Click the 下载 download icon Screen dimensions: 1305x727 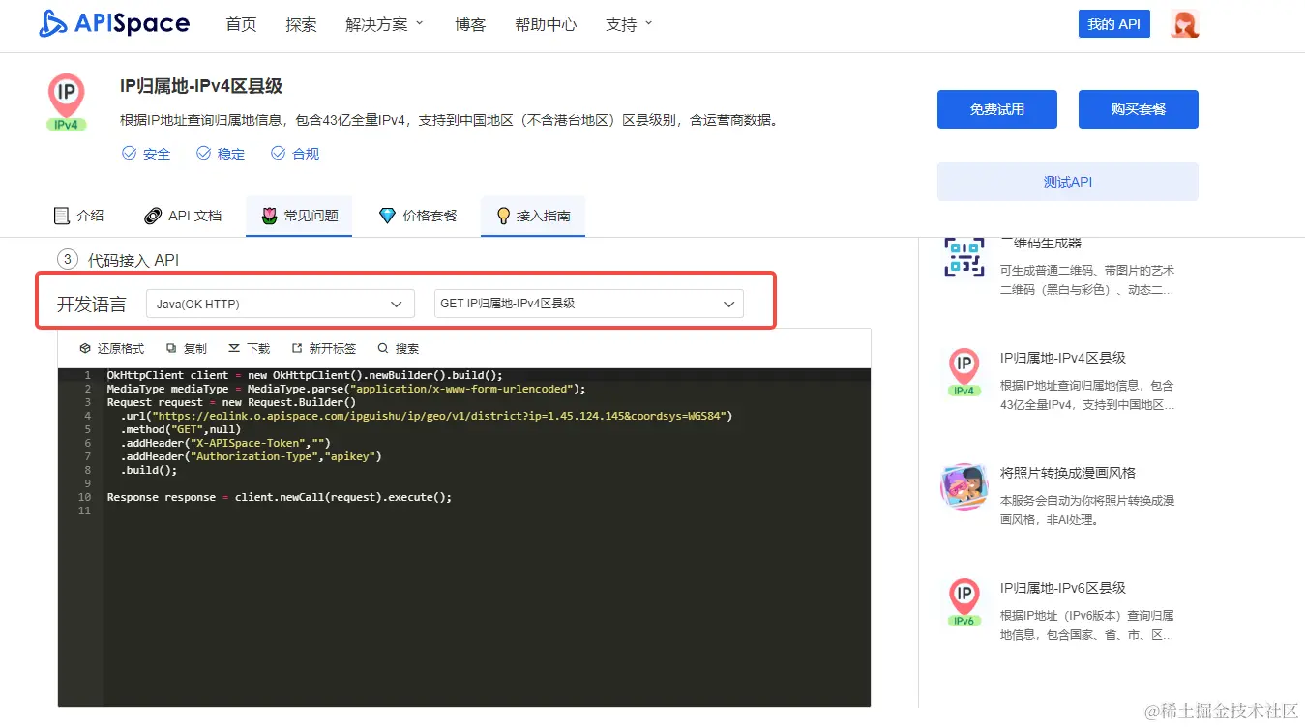coord(234,348)
